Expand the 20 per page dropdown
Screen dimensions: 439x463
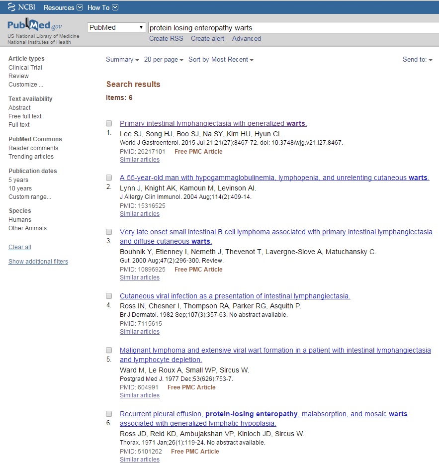pos(164,60)
